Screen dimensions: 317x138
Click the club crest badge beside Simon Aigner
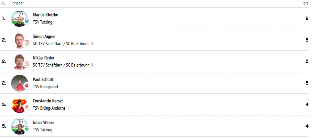27,43
